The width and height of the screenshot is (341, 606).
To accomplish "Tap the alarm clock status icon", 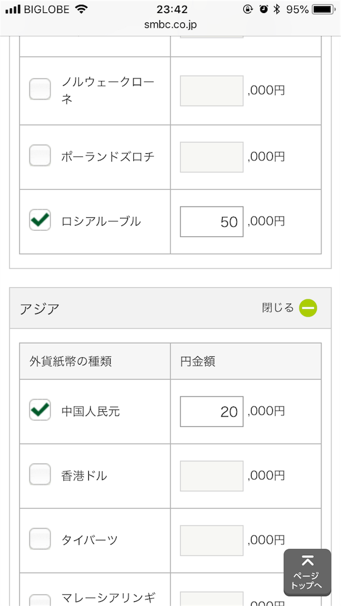I will (263, 9).
